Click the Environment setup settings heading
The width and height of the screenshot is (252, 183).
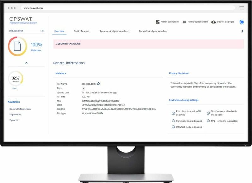click(x=184, y=100)
